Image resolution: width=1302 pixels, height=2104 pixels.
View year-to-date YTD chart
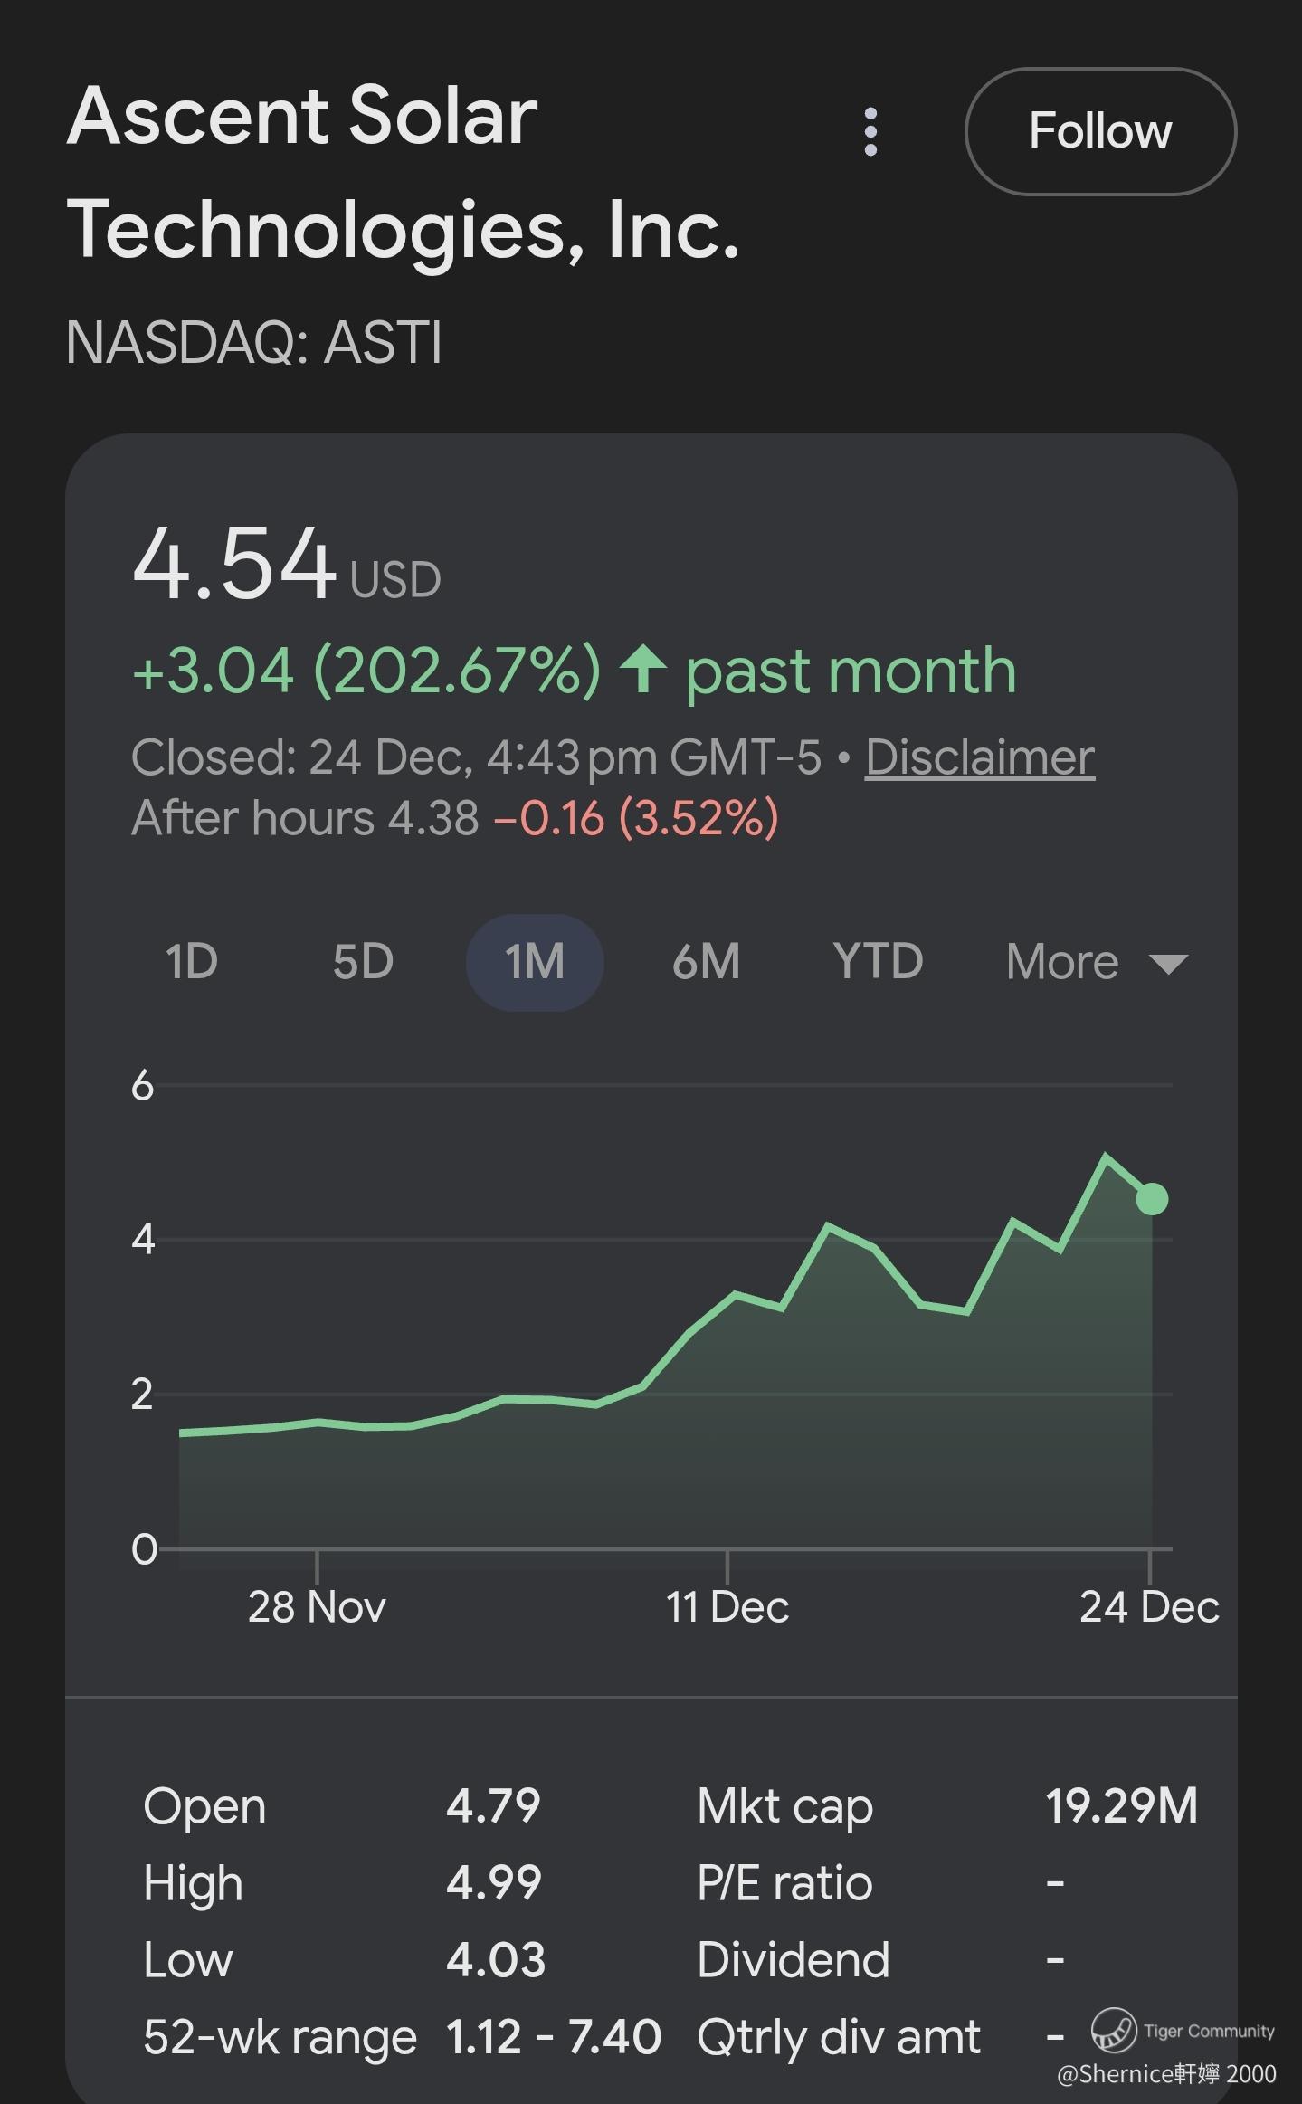click(878, 962)
